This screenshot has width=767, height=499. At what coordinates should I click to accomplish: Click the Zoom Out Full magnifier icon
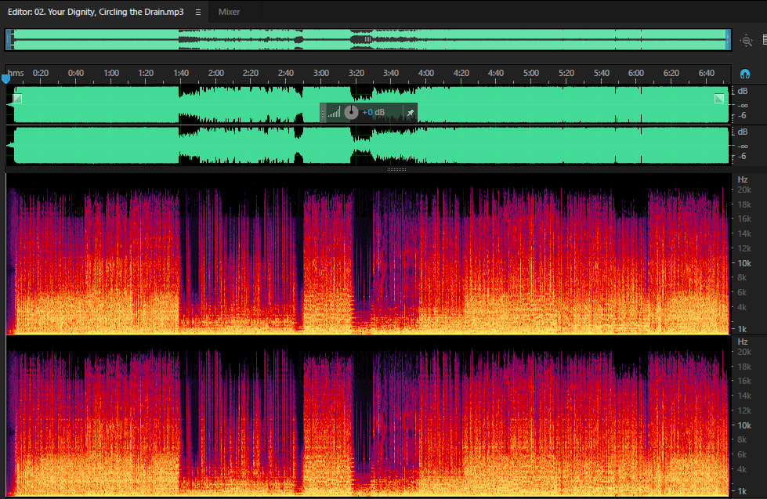pyautogui.click(x=747, y=41)
